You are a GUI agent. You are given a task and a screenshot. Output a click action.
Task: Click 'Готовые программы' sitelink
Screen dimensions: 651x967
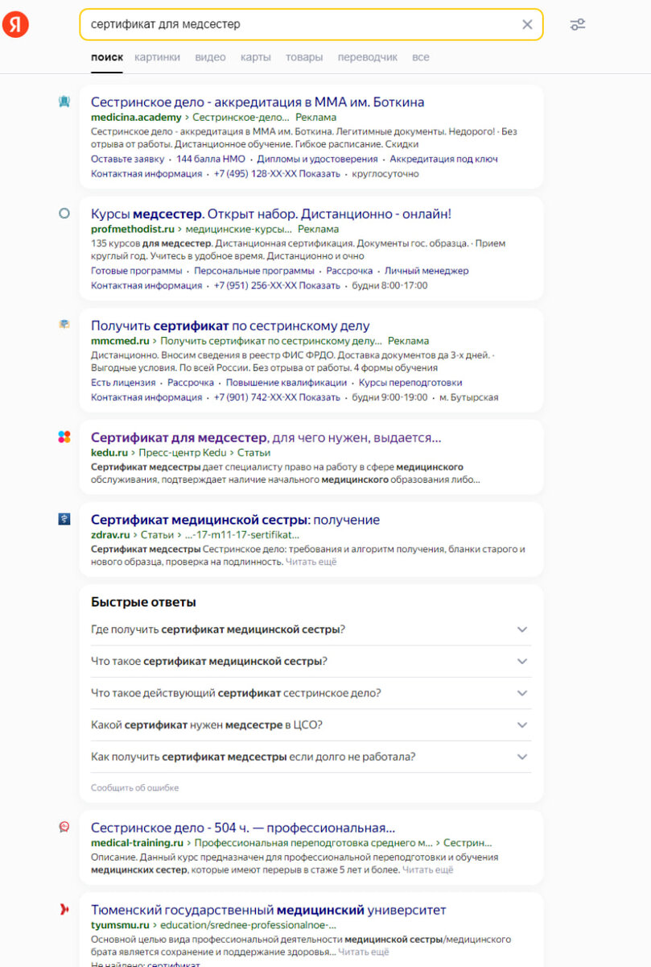tap(136, 271)
